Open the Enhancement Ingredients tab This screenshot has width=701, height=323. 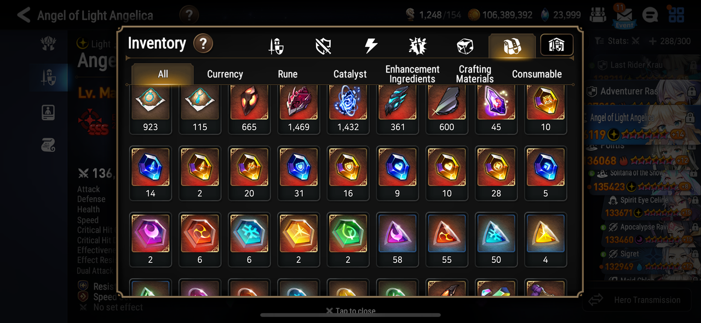[x=412, y=74]
